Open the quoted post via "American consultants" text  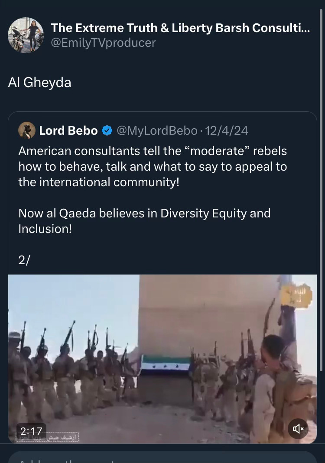(153, 167)
